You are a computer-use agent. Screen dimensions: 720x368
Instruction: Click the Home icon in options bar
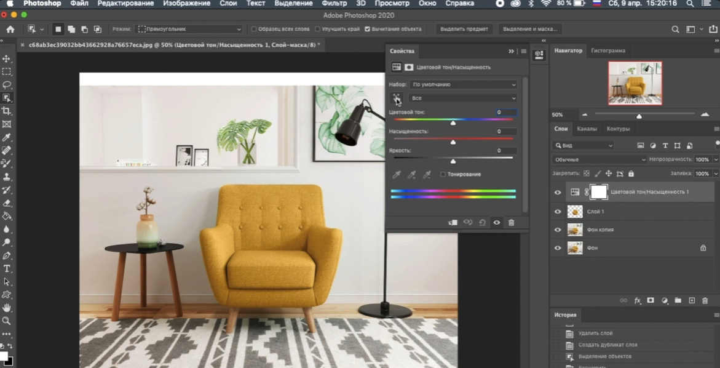pyautogui.click(x=10, y=29)
